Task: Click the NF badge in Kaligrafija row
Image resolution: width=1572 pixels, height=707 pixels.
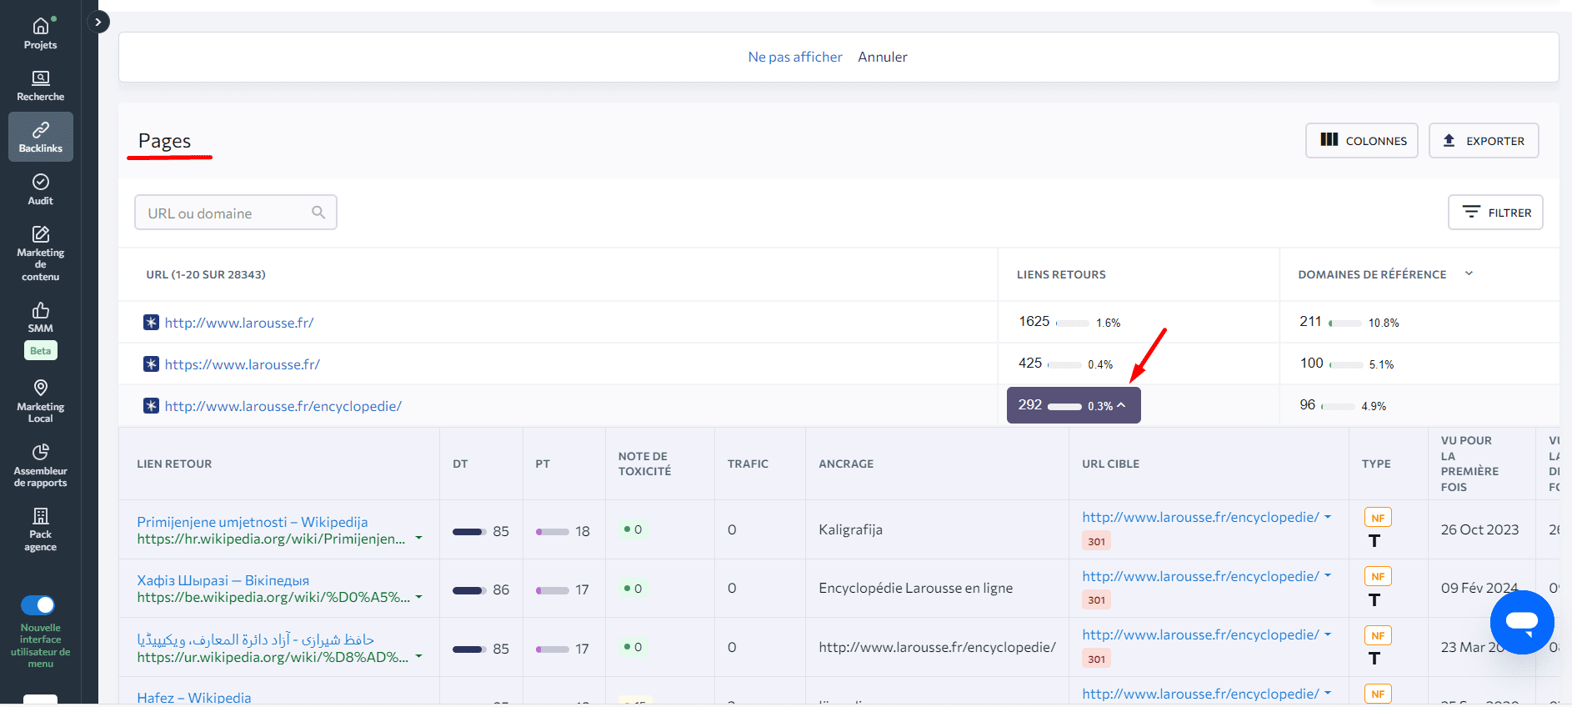Action: tap(1378, 518)
